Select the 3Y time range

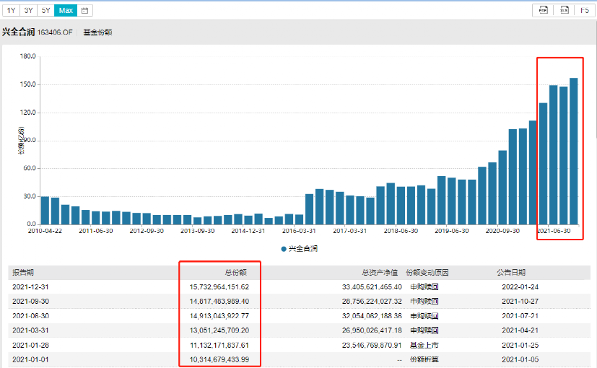click(x=28, y=11)
